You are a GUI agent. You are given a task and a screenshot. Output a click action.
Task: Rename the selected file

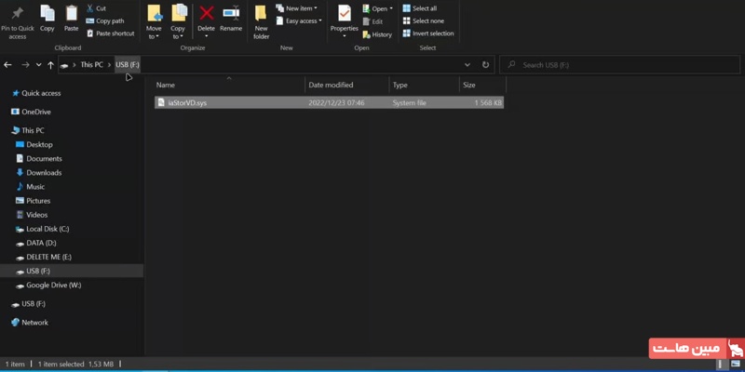tap(231, 19)
